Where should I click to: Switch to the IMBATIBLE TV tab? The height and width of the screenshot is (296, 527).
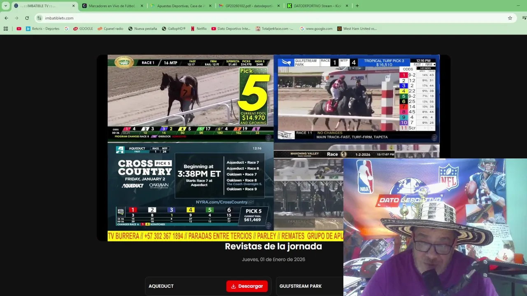coord(44,6)
